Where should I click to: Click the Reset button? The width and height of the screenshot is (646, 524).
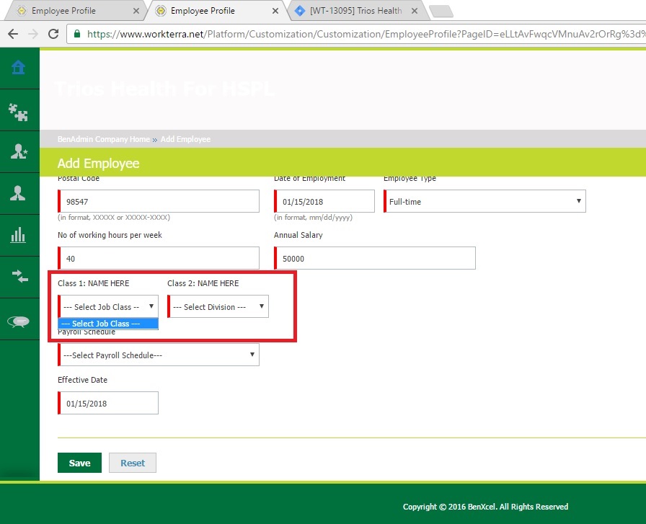tap(133, 463)
